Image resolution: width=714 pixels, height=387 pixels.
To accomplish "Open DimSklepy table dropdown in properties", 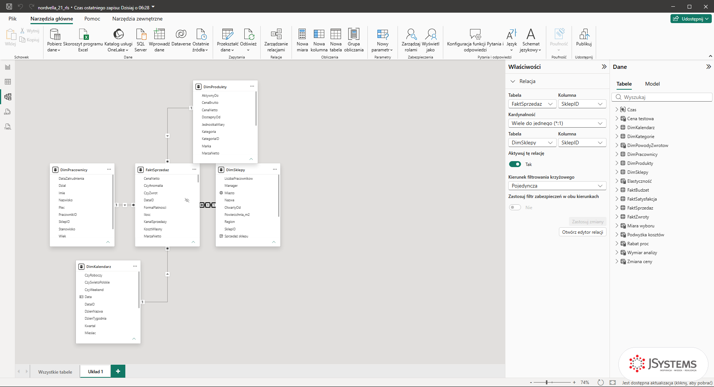I will pyautogui.click(x=532, y=143).
